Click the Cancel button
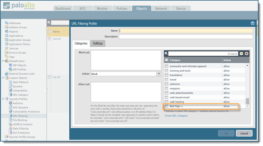 point(244,133)
